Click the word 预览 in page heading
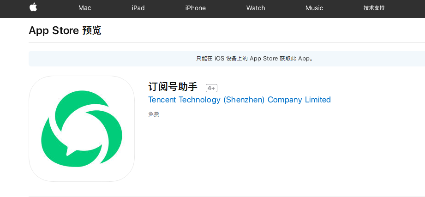Viewport: 425px width, 197px height. (x=92, y=30)
